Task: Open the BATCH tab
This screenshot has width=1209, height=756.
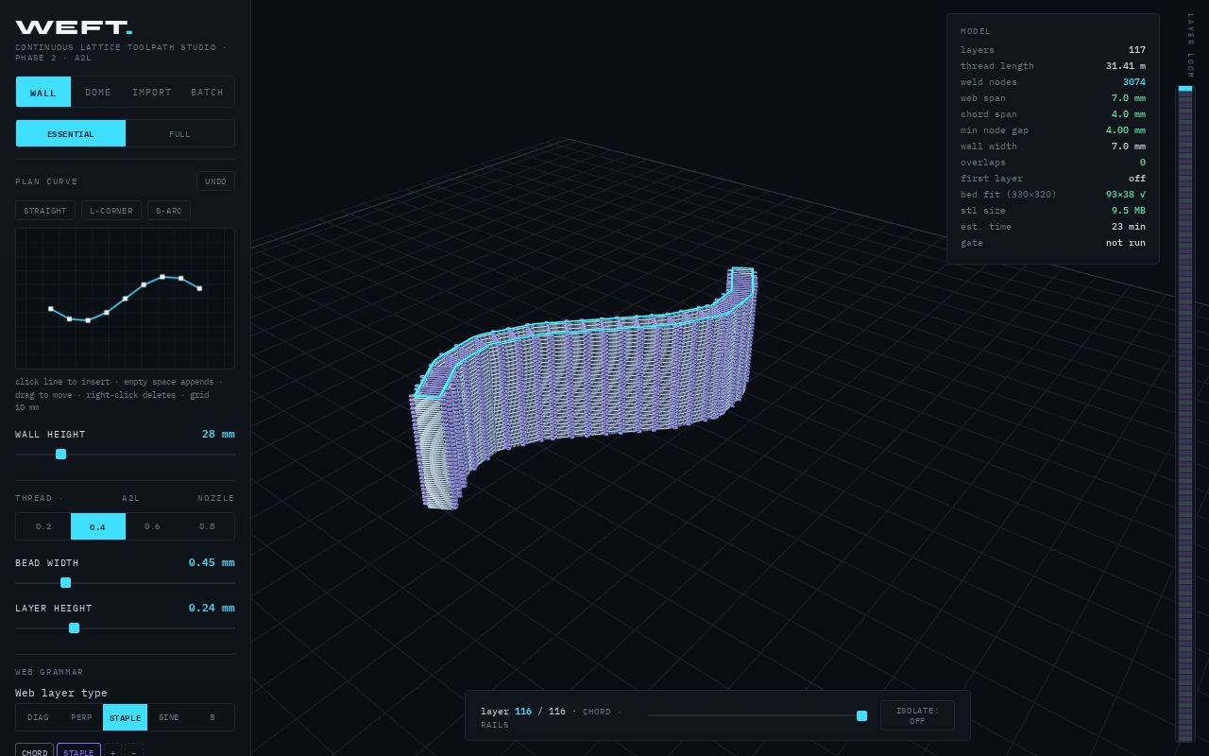Action: pyautogui.click(x=207, y=92)
